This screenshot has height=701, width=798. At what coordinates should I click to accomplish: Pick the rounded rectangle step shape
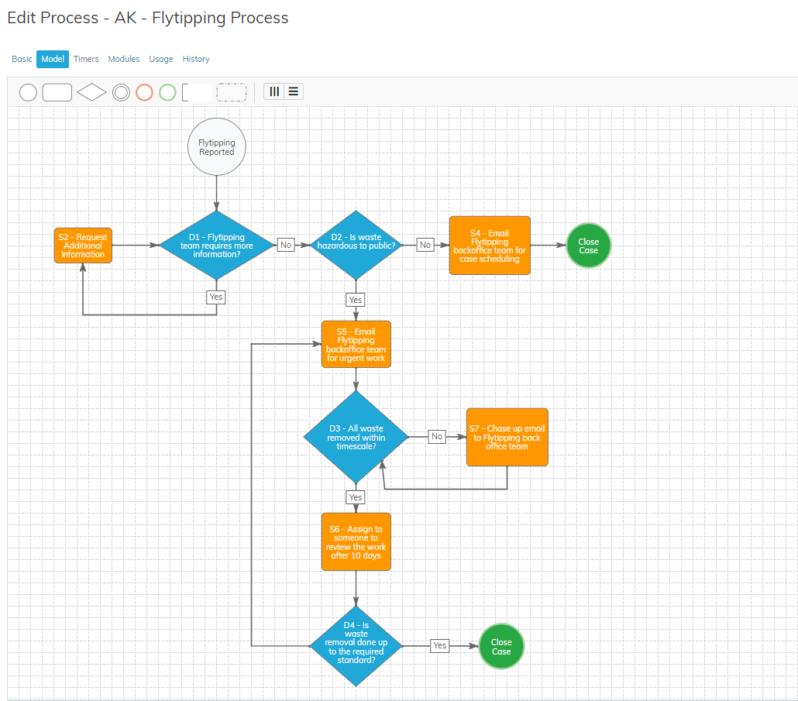[x=57, y=92]
